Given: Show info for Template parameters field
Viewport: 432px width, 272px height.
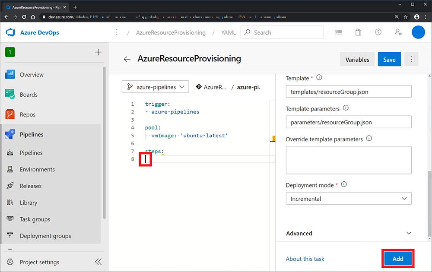Looking at the screenshot, I should [x=346, y=108].
